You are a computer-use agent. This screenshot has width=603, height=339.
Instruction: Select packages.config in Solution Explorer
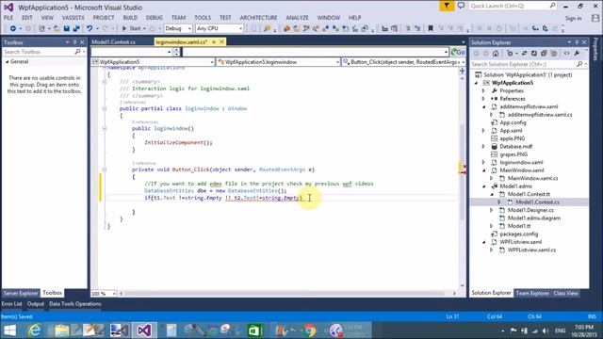point(519,234)
